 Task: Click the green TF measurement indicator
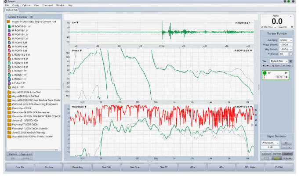point(265,73)
